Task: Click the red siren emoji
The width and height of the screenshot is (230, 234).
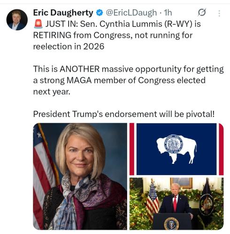Action: tap(38, 24)
